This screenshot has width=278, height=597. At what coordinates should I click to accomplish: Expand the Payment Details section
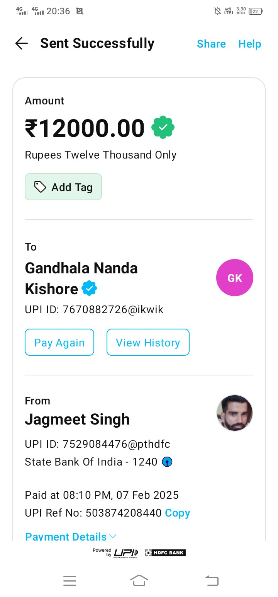point(66,537)
